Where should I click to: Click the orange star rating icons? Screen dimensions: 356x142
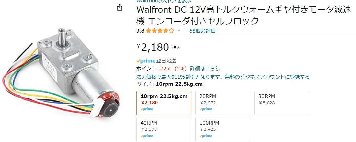160,31
